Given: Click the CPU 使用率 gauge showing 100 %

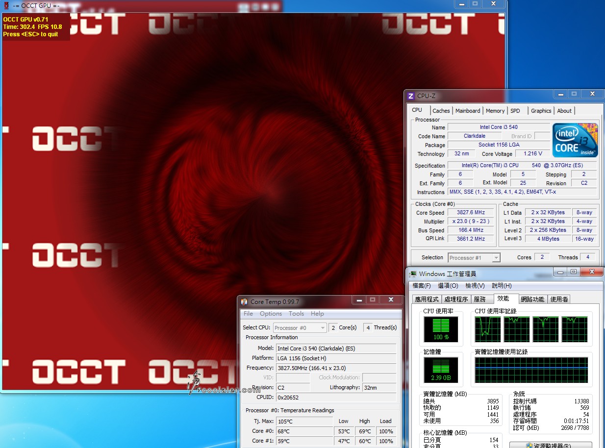Looking at the screenshot, I should tap(441, 329).
